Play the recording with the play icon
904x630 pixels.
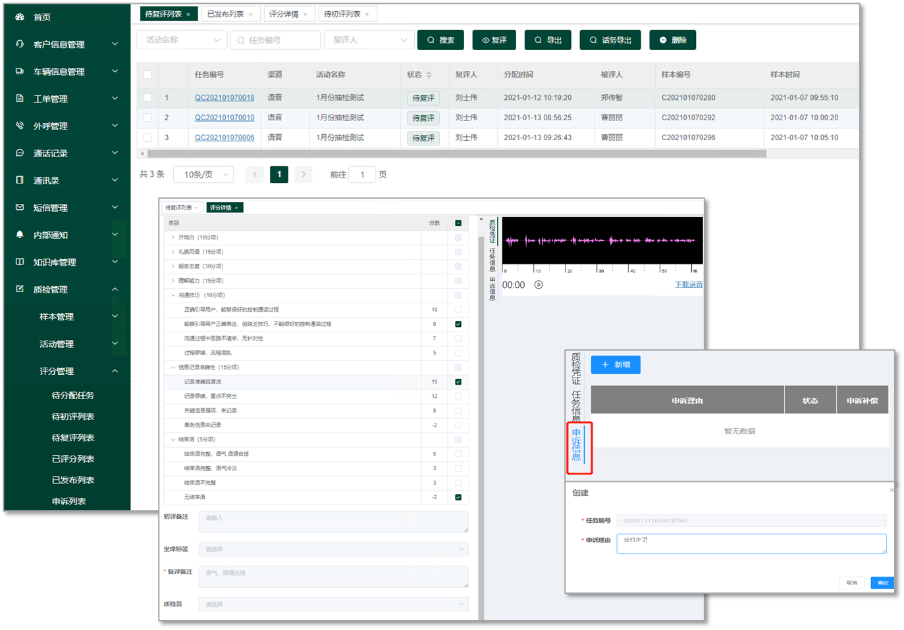point(539,285)
